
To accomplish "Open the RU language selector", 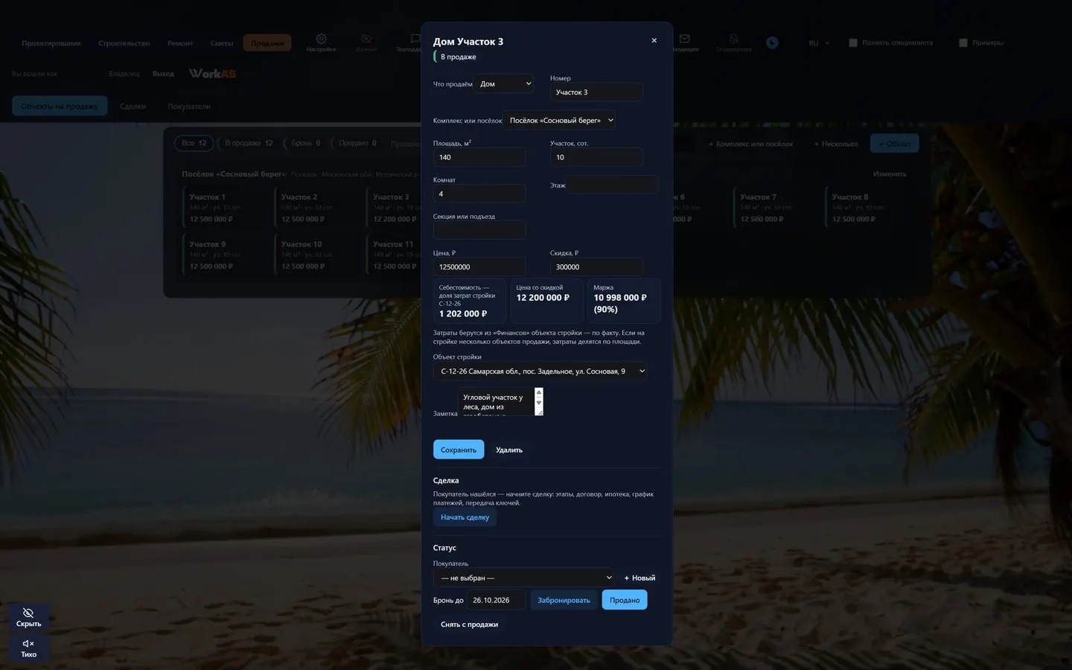I will [819, 43].
